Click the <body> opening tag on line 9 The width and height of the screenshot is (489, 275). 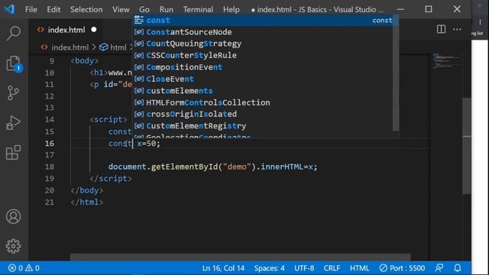coord(85,61)
